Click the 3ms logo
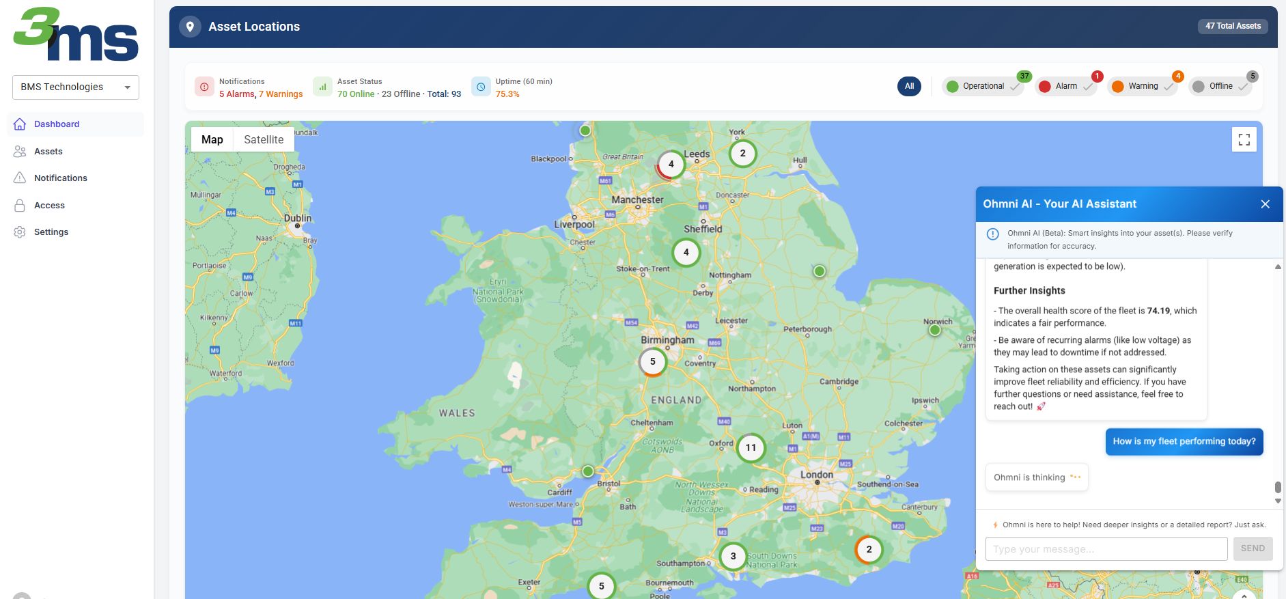This screenshot has width=1286, height=599. click(76, 34)
